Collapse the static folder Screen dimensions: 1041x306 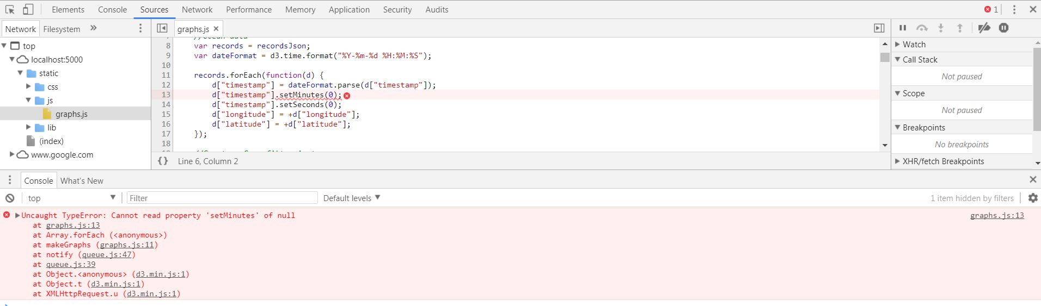20,73
